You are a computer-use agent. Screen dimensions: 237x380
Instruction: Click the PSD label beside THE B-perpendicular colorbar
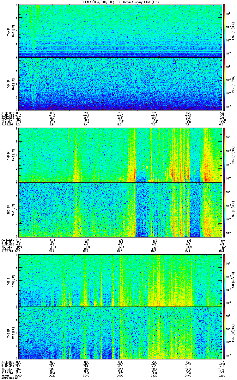233,280
